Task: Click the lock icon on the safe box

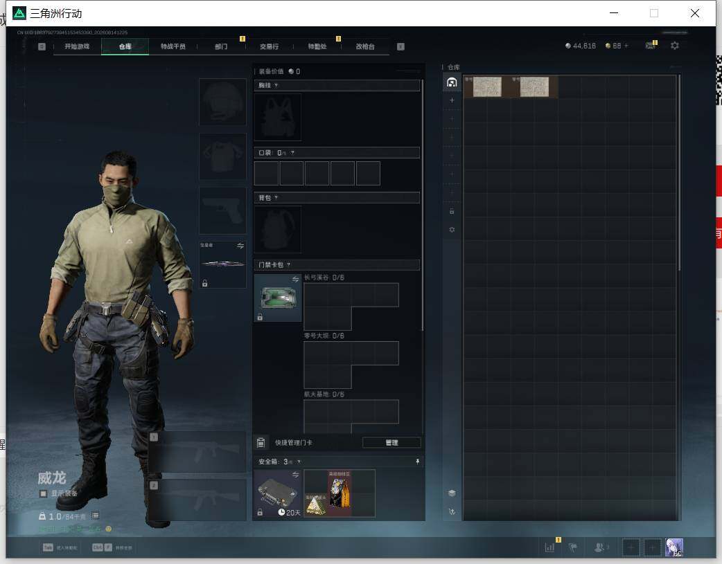Action: tap(260, 512)
